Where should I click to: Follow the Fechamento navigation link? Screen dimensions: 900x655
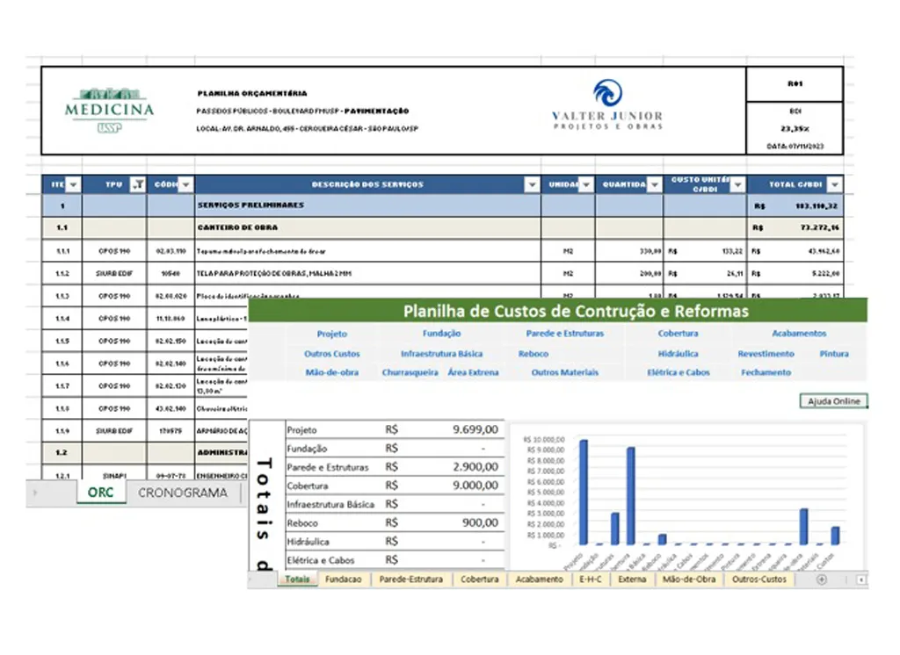click(x=766, y=372)
